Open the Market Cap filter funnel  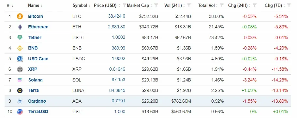tap(156, 5)
